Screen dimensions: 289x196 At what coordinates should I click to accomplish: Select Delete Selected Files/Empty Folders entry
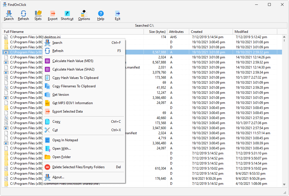click(78, 167)
